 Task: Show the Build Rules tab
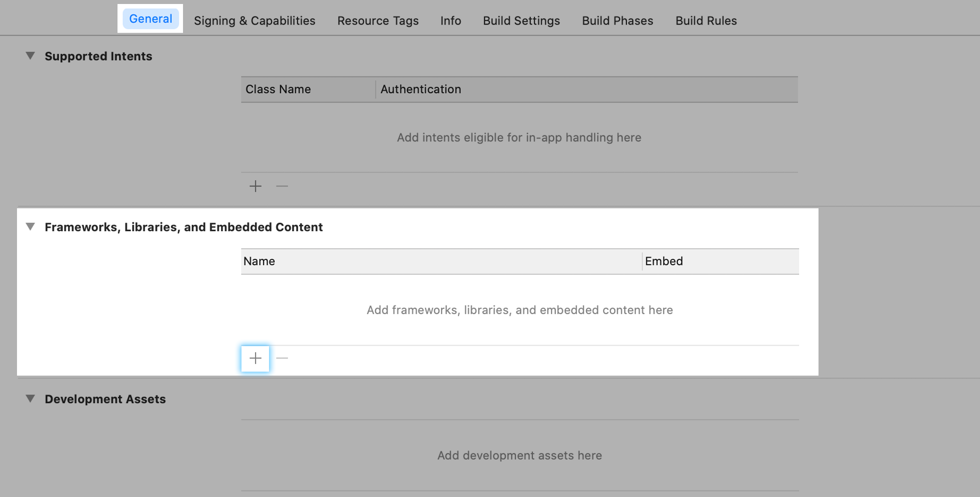[x=705, y=20]
